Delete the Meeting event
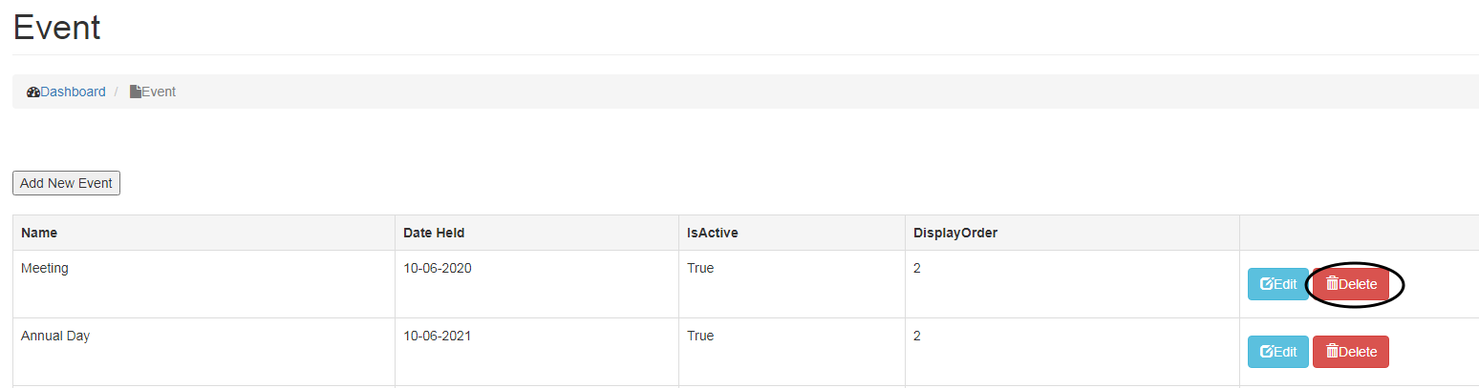The image size is (1479, 388). [x=1350, y=284]
